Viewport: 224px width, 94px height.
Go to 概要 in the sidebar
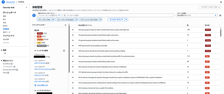coord(5,16)
